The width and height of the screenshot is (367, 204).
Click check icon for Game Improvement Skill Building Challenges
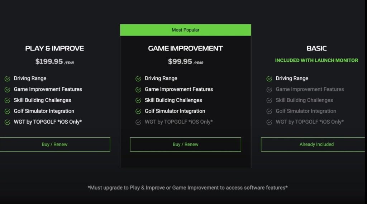click(138, 100)
